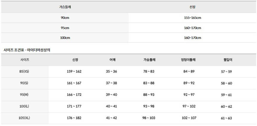Click the 61 ~ 63 sleeve length value

[x=227, y=118]
